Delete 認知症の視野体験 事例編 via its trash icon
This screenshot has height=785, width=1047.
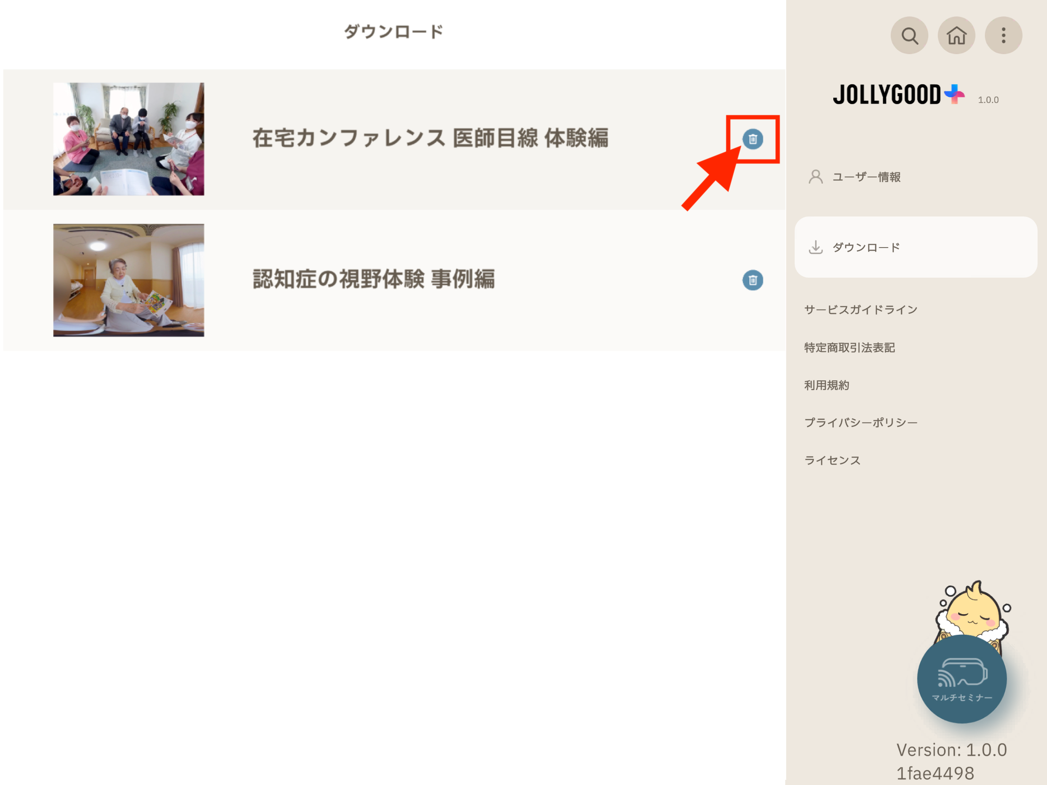point(753,280)
